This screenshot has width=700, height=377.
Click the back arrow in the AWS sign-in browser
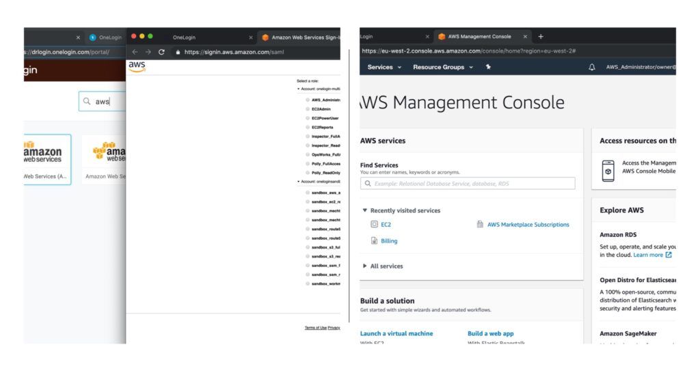click(135, 52)
